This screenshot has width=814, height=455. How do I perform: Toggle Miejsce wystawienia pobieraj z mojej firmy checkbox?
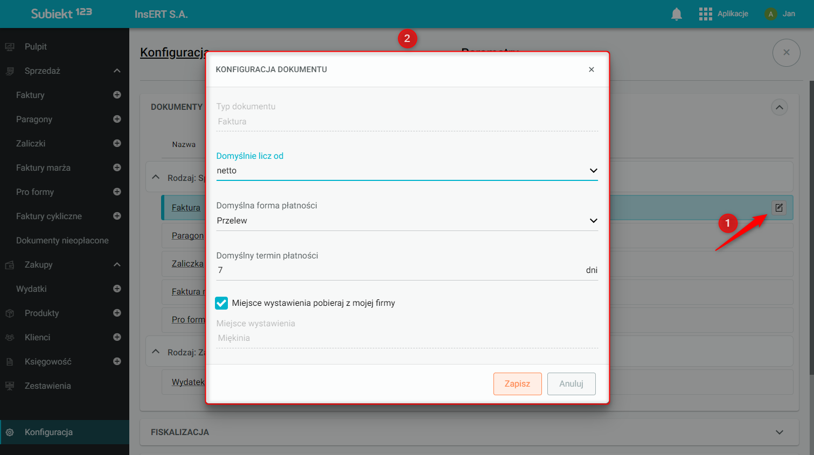221,303
